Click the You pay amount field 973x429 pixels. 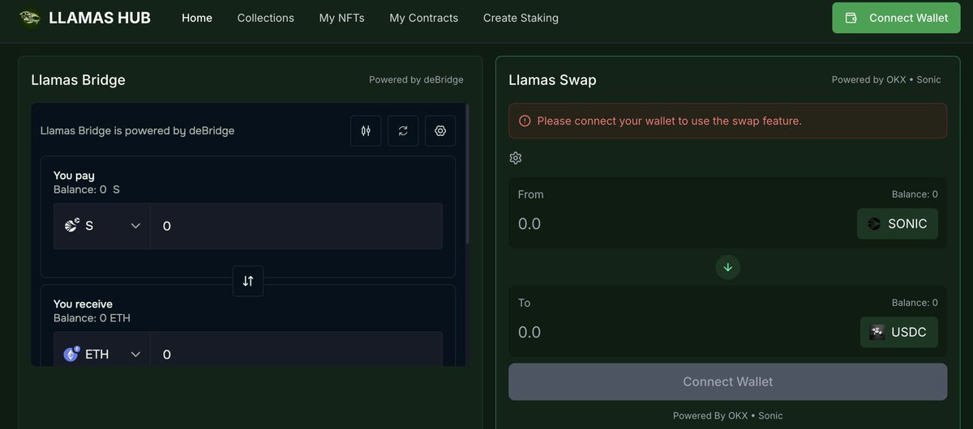pyautogui.click(x=296, y=226)
